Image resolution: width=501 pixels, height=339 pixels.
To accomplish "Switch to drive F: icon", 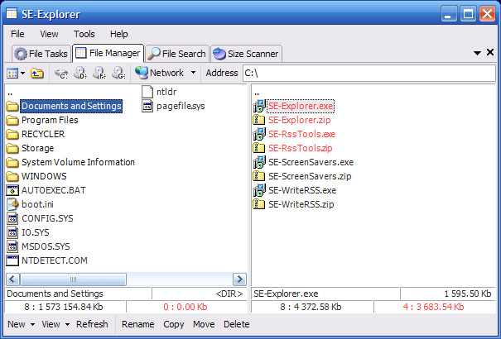I will 99,74.
